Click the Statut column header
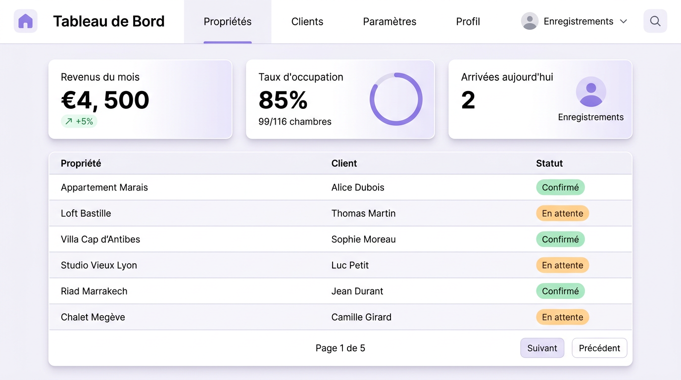The height and width of the screenshot is (380, 681). pyautogui.click(x=549, y=163)
